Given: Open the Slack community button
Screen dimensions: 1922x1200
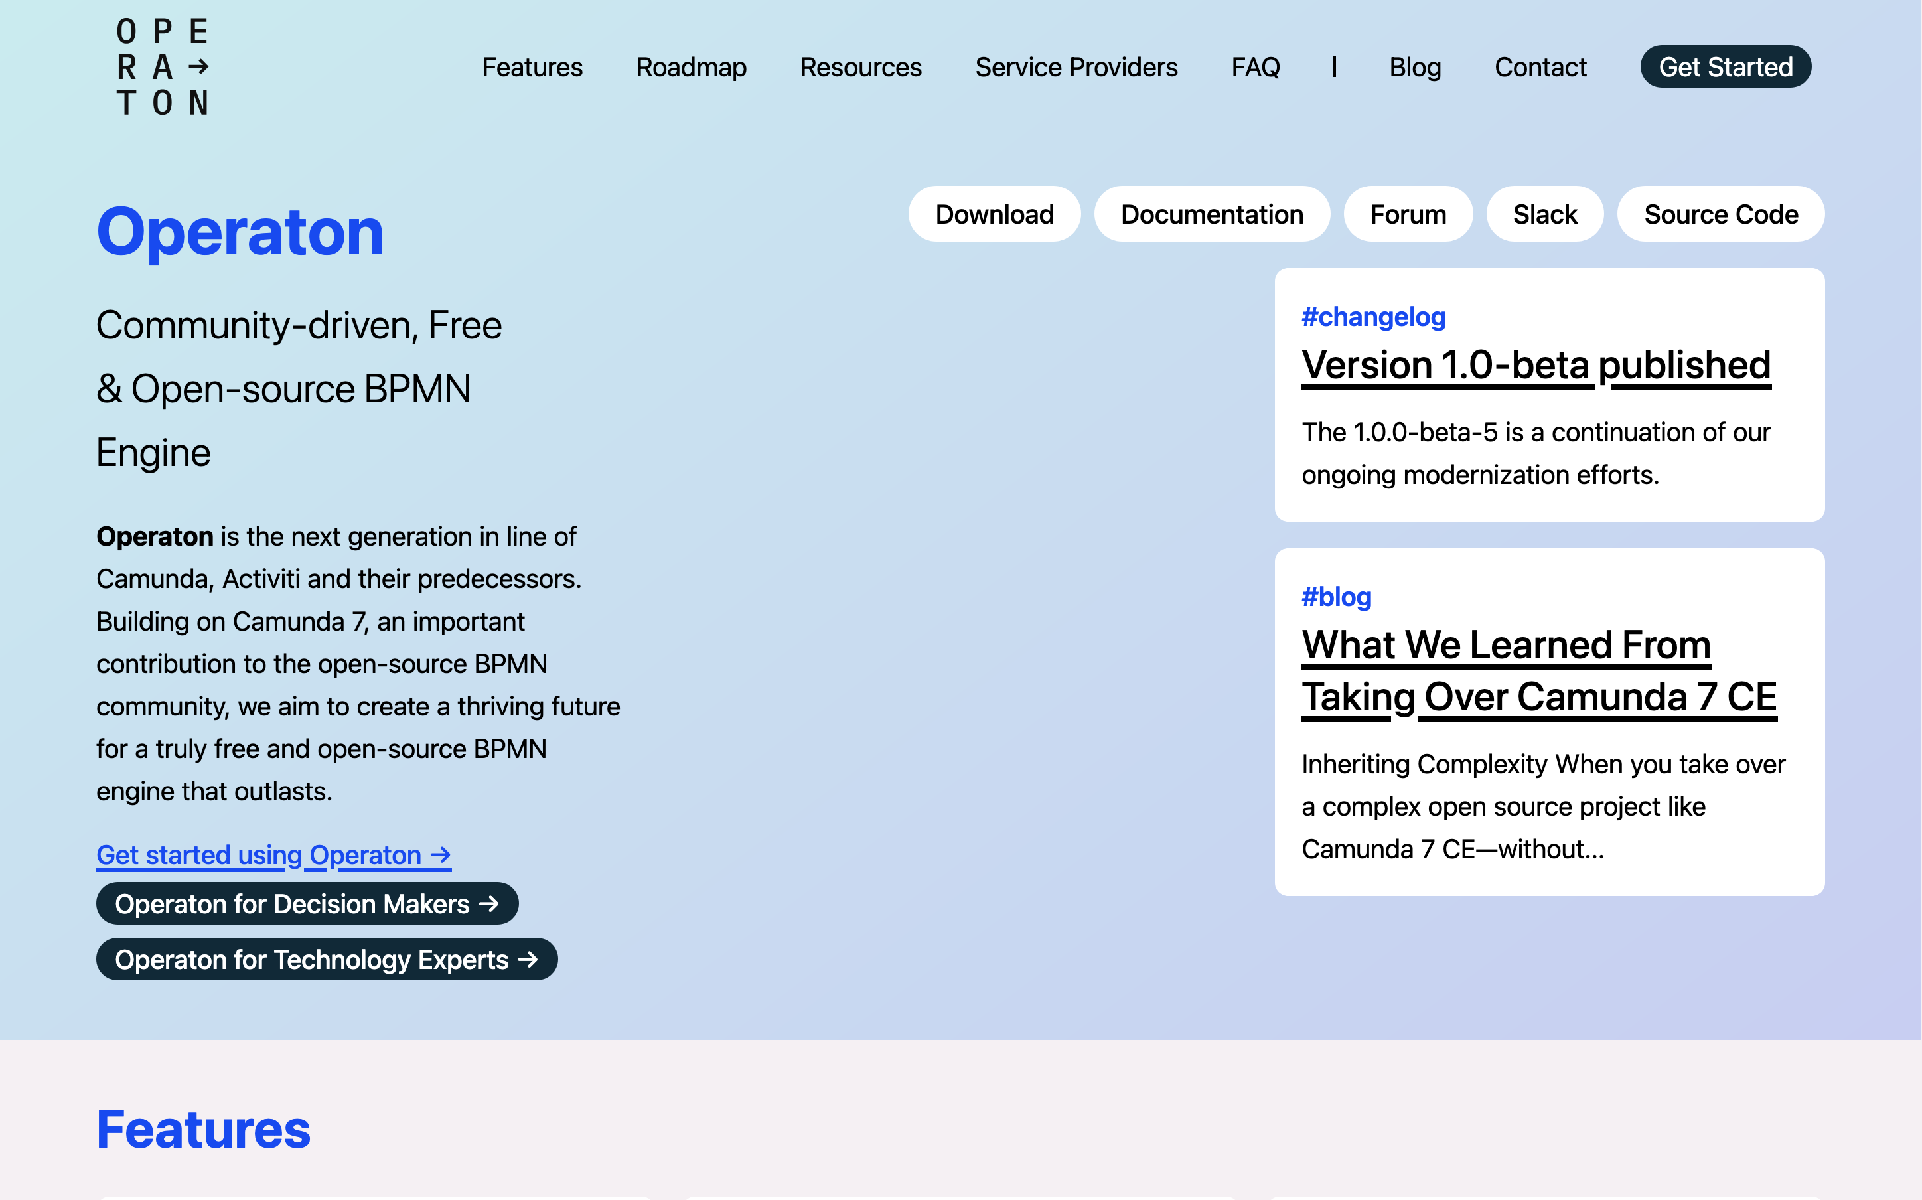Looking at the screenshot, I should point(1544,214).
